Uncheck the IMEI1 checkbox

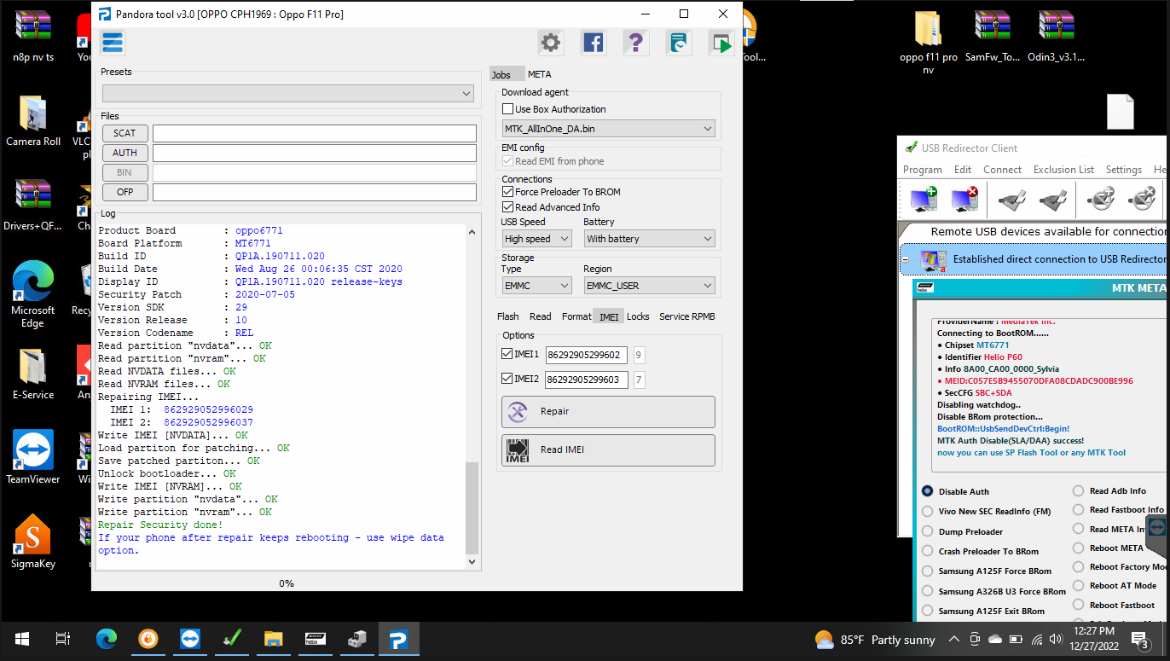click(507, 354)
